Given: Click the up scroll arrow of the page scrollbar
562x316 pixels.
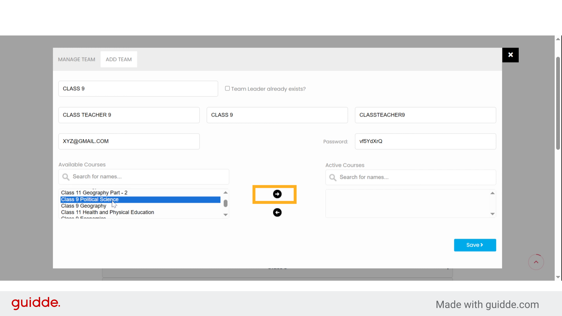Looking at the screenshot, I should click(x=558, y=39).
